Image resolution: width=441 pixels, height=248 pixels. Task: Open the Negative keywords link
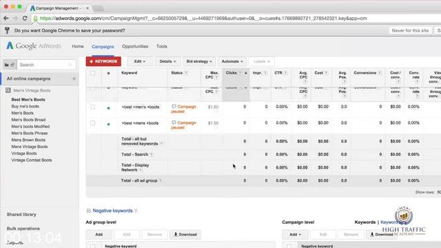(x=112, y=211)
